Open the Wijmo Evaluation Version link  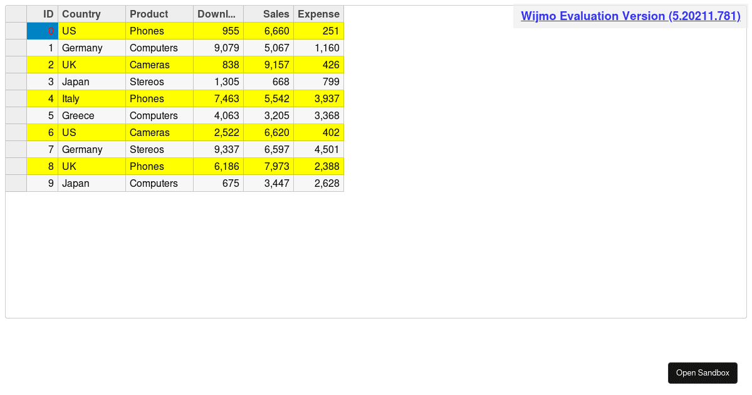tap(630, 16)
